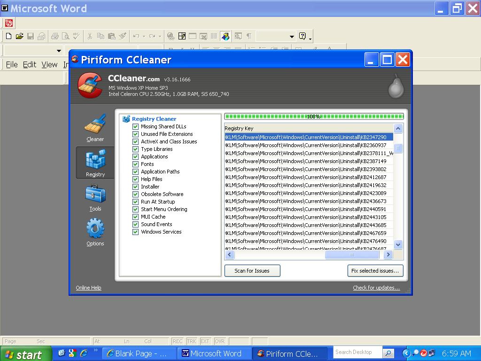Click the Undo arrow in Word

click(136, 36)
